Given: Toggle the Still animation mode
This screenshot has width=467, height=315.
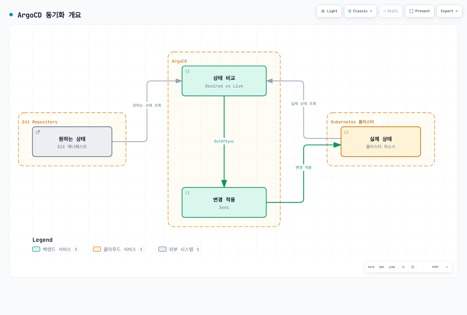Looking at the screenshot, I should coord(391,11).
